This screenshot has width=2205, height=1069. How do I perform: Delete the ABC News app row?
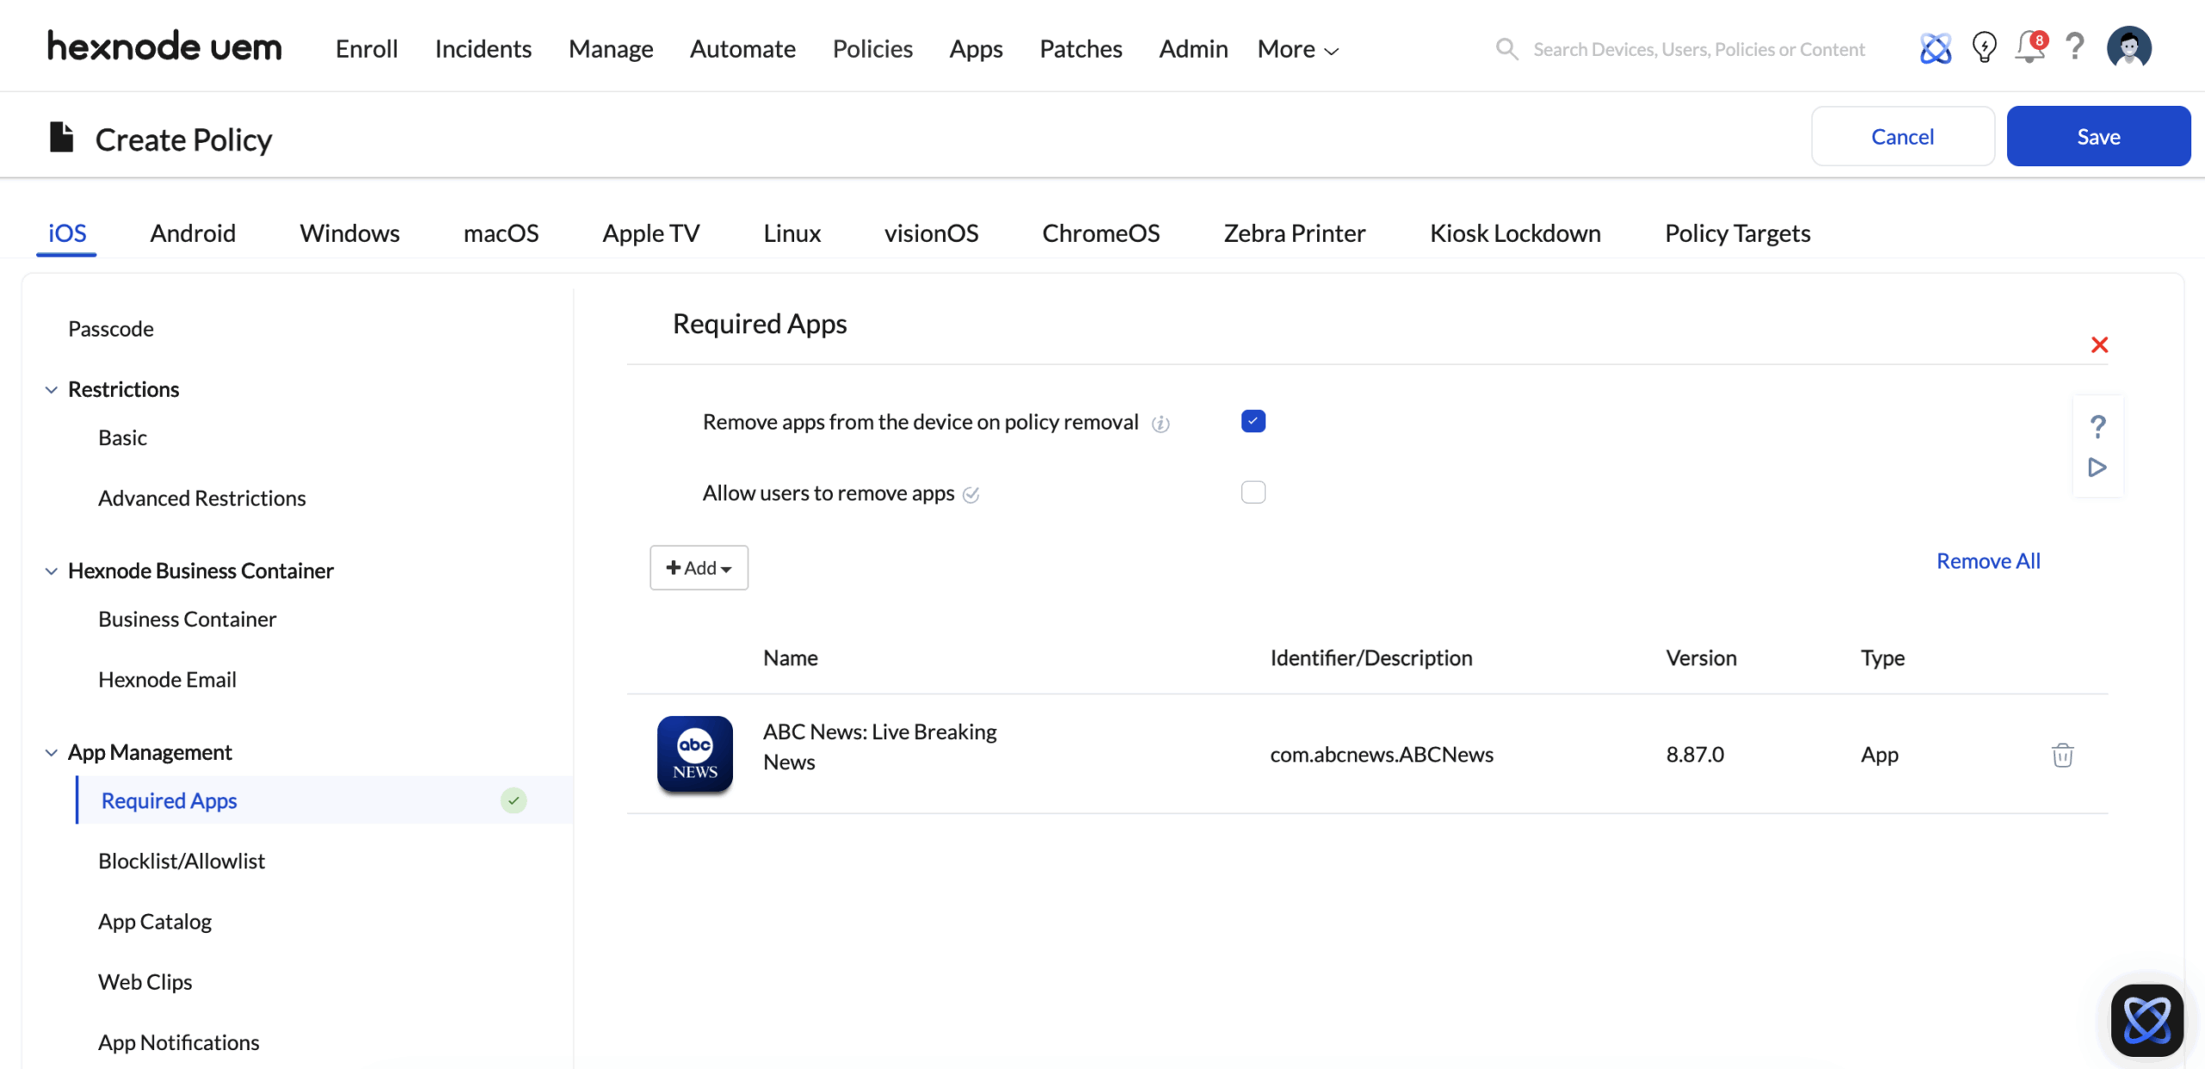click(2062, 755)
